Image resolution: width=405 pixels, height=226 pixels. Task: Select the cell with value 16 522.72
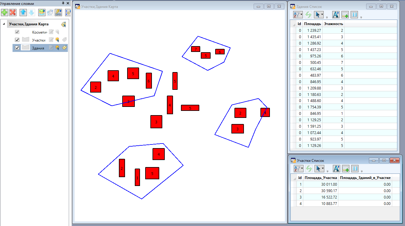321,197
